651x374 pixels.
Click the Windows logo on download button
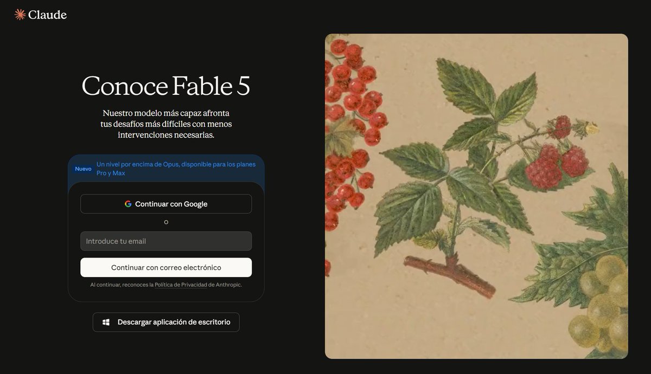[x=106, y=322]
